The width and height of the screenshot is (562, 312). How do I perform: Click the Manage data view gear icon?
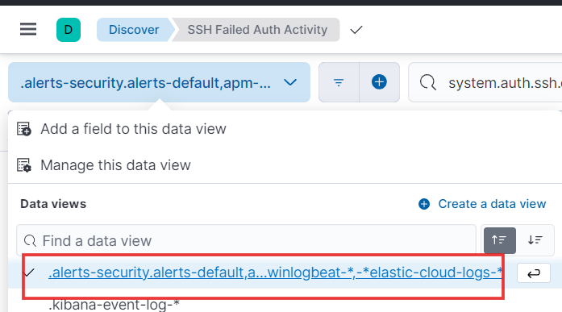(24, 165)
